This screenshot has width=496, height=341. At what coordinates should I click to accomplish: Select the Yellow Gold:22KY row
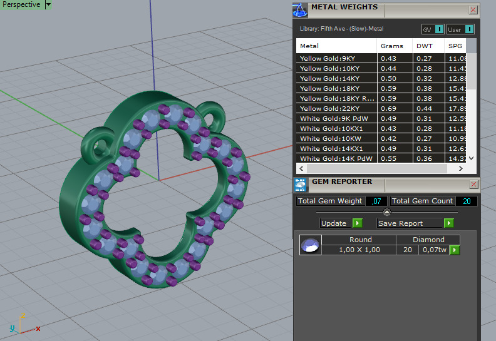pyautogui.click(x=381, y=108)
